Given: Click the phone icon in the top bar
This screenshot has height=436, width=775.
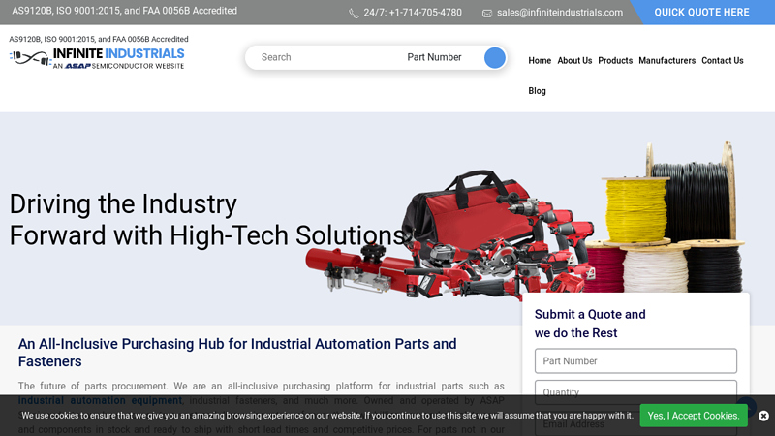Looking at the screenshot, I should (354, 14).
